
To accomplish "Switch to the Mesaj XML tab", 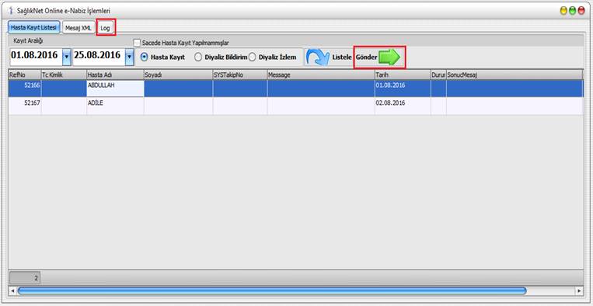I will (78, 28).
